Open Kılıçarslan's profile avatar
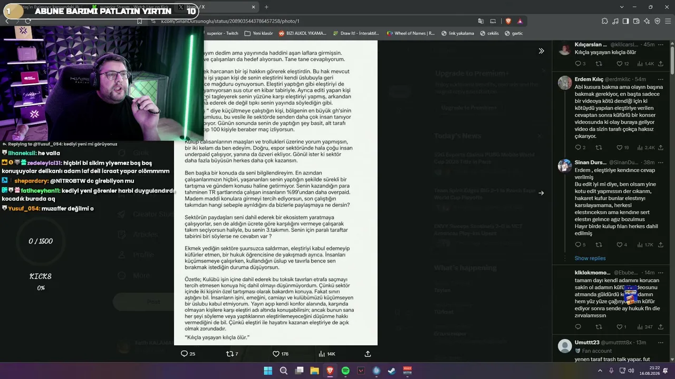Screen dimensions: 675x379 pos(565,48)
